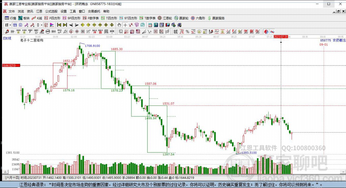Open the 设置 menu
Viewport: 346px width, 188px height.
[64, 11]
